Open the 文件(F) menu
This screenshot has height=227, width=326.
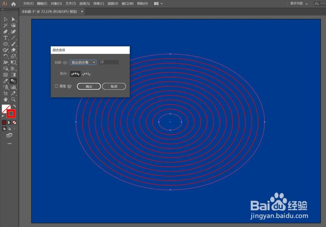pos(28,4)
